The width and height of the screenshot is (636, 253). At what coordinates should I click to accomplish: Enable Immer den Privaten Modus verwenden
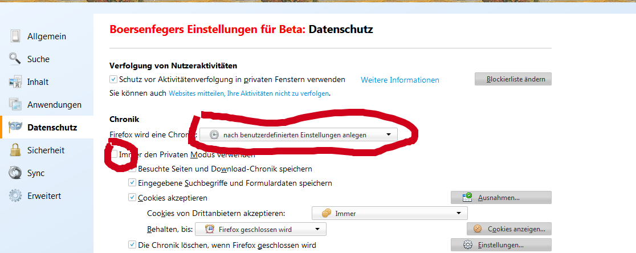click(x=115, y=154)
